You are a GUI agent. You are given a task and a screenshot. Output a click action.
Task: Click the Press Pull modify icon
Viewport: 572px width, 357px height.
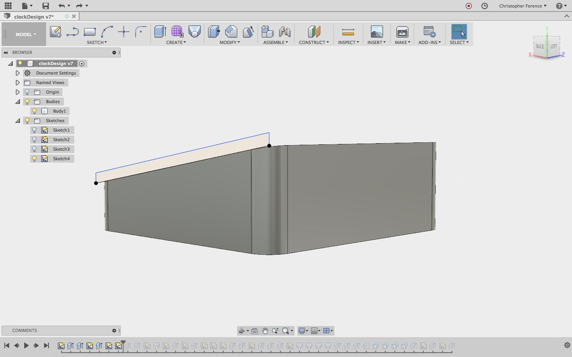pyautogui.click(x=214, y=32)
